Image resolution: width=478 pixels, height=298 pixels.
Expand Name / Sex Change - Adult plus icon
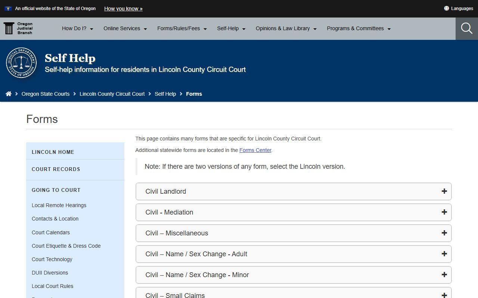coord(444,254)
